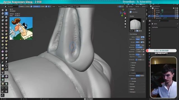Select the Draw Sharp brush

click(x=6, y=10)
